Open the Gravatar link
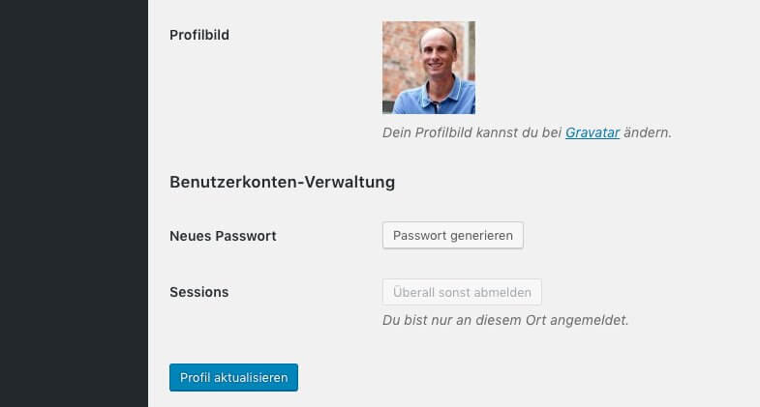Image resolution: width=760 pixels, height=407 pixels. point(593,132)
